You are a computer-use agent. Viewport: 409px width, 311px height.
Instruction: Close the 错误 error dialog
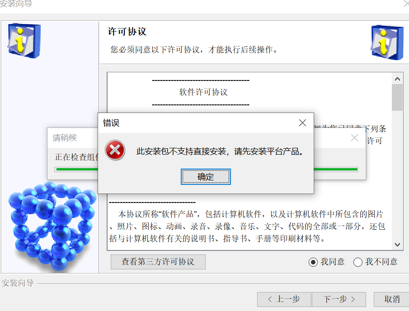[x=302, y=123]
